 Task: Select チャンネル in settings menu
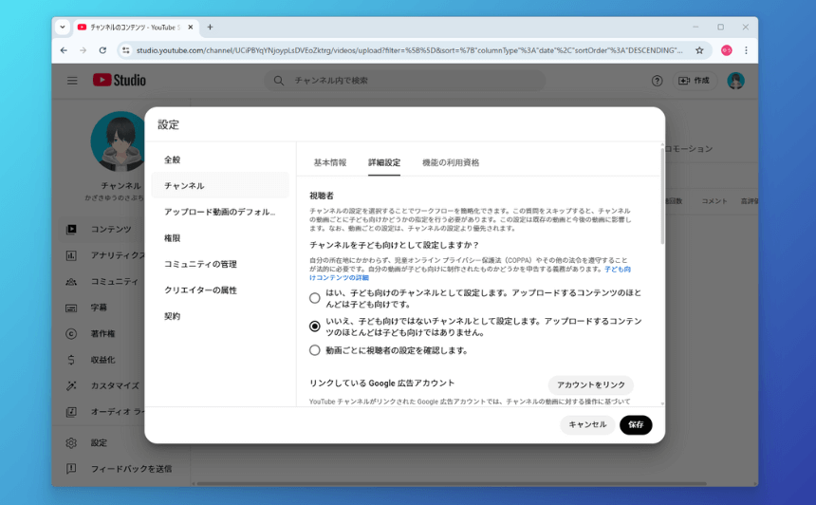click(219, 186)
